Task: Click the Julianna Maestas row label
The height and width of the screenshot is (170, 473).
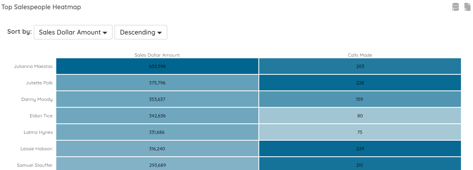Action: tap(33, 66)
